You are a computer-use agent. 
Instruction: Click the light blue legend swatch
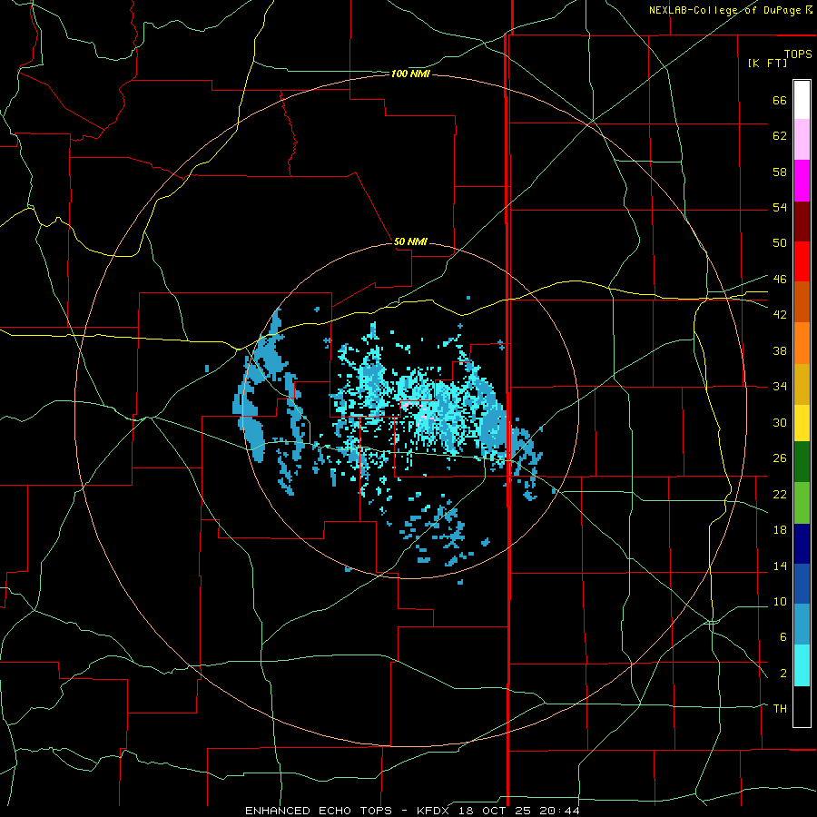pyautogui.click(x=802, y=624)
